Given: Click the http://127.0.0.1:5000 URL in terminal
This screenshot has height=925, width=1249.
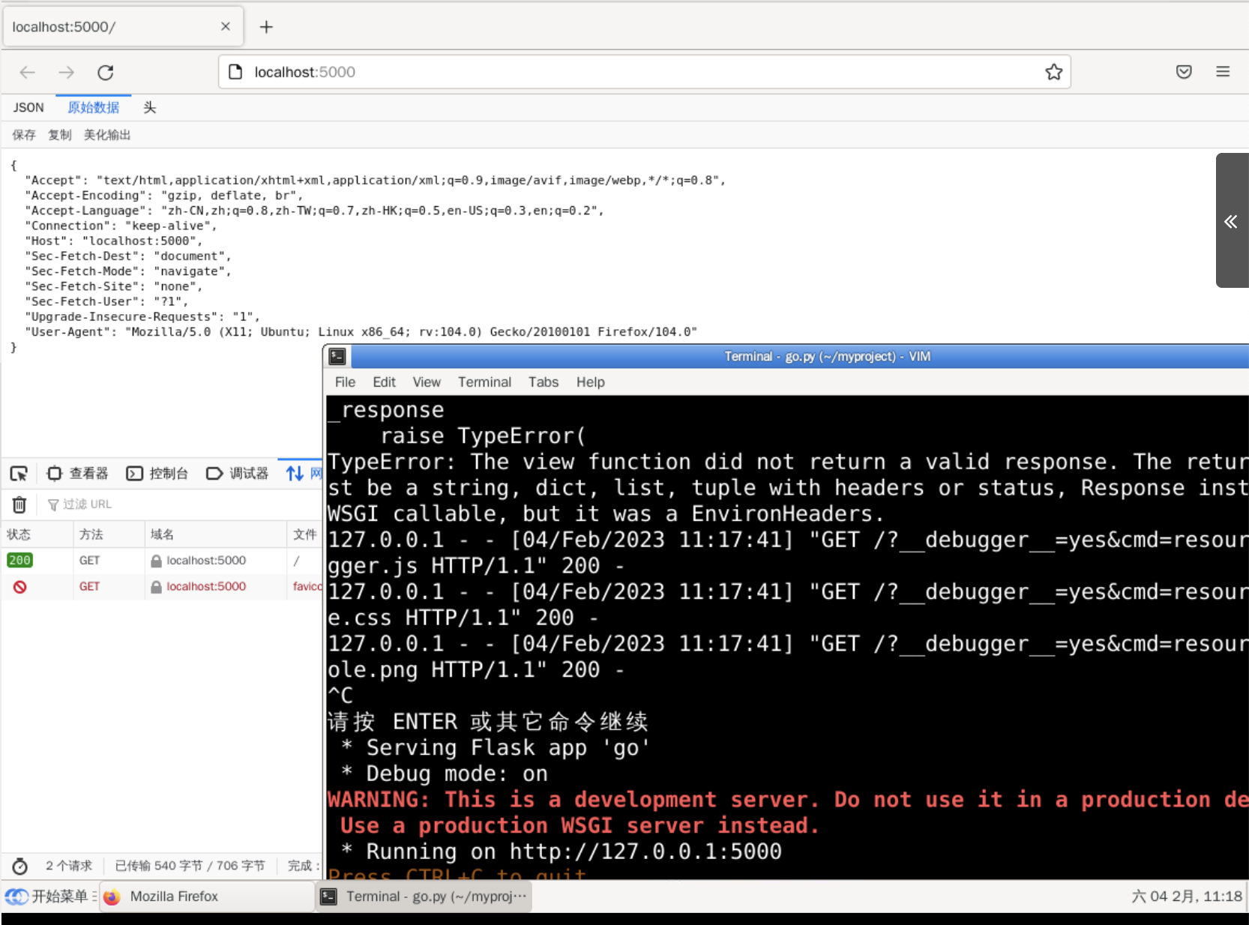Looking at the screenshot, I should coord(645,852).
